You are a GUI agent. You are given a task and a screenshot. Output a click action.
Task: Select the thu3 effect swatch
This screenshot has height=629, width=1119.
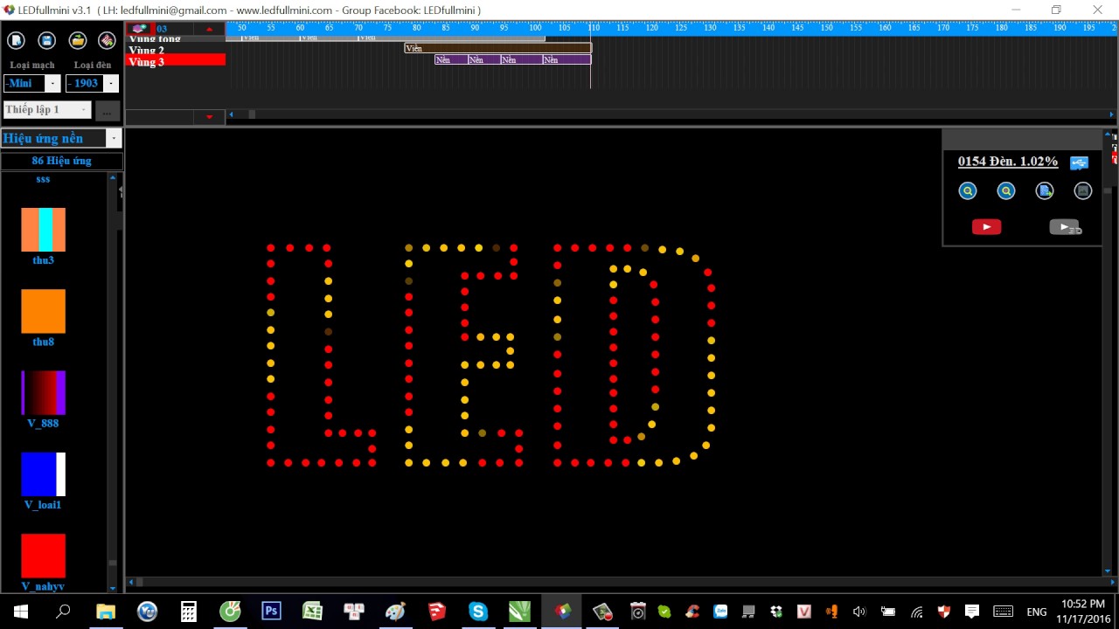click(x=43, y=230)
